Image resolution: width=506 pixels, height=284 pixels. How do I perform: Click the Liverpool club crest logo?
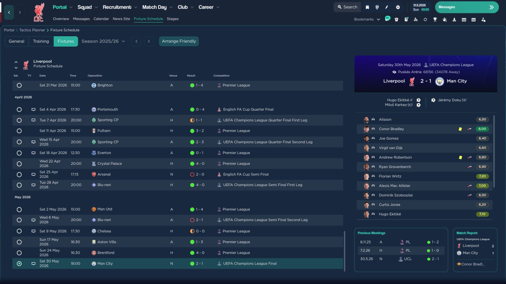(39, 12)
